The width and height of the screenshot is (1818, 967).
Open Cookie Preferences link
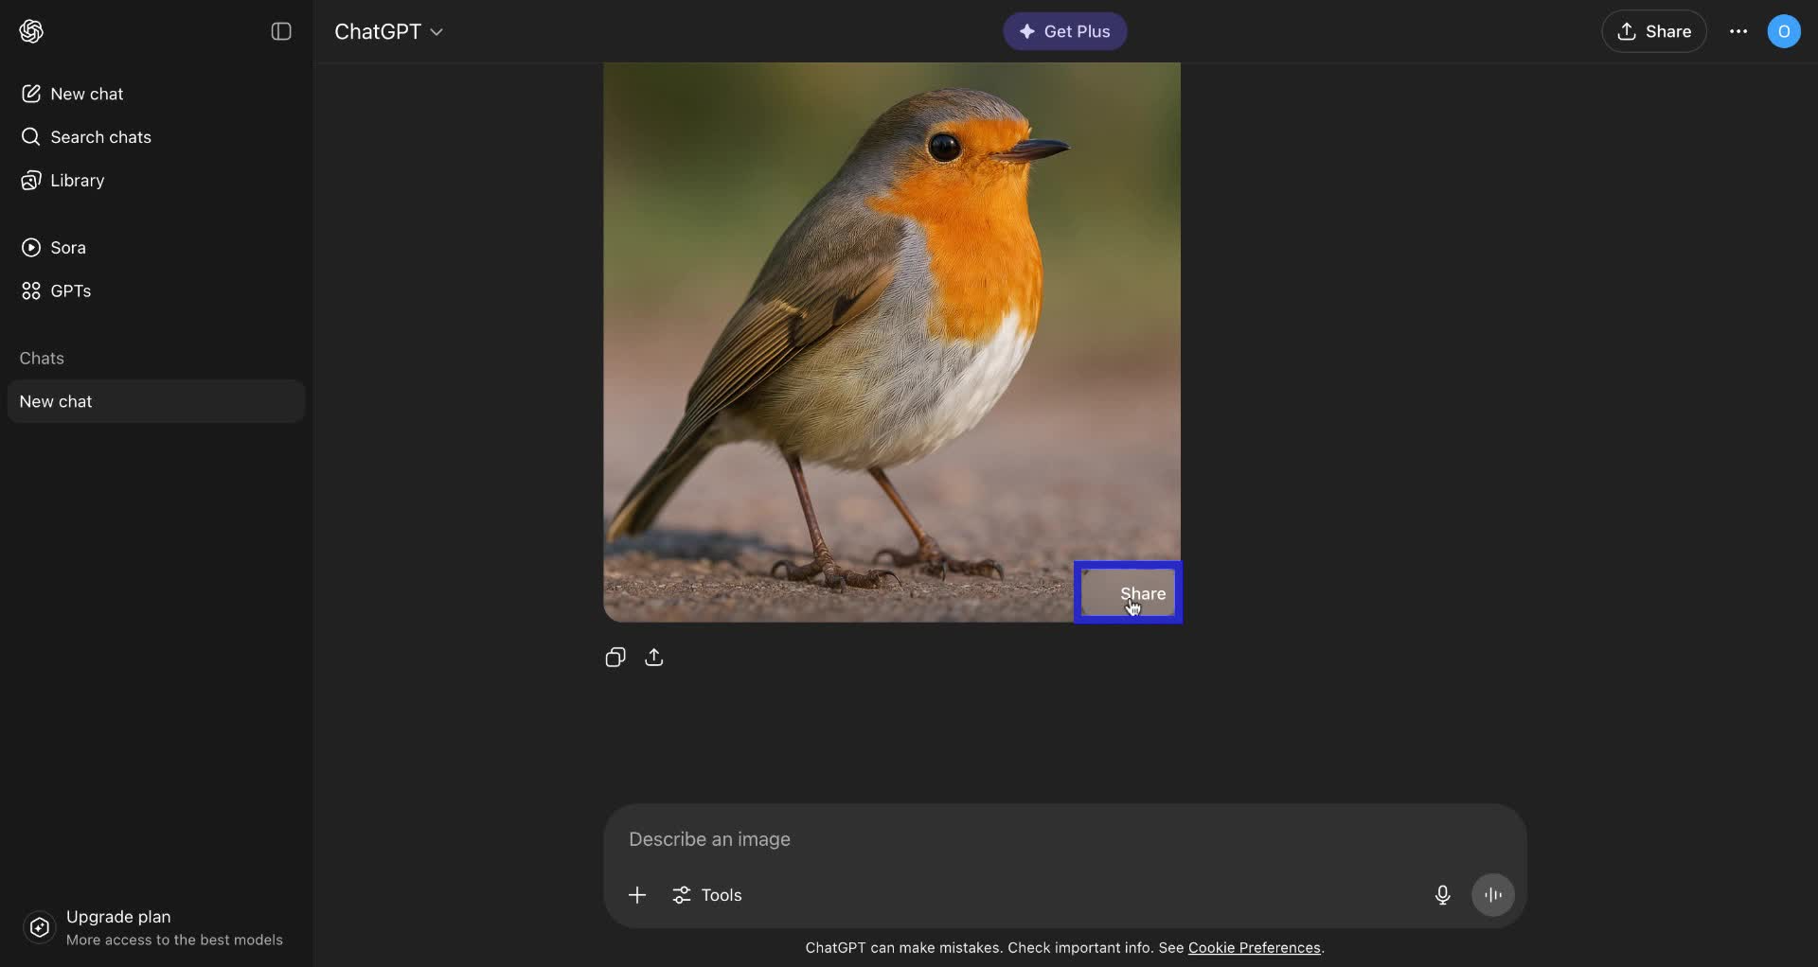pyautogui.click(x=1254, y=947)
